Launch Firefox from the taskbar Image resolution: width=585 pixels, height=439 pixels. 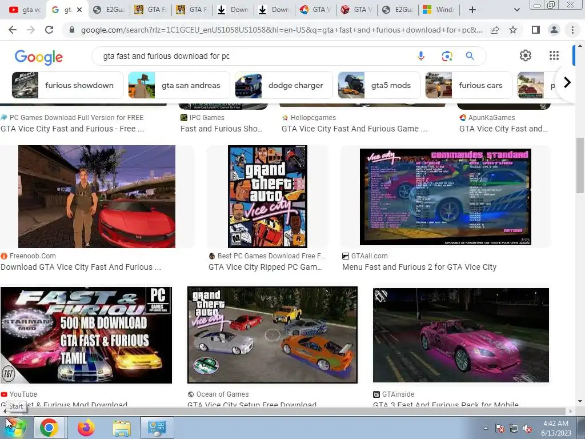86,427
